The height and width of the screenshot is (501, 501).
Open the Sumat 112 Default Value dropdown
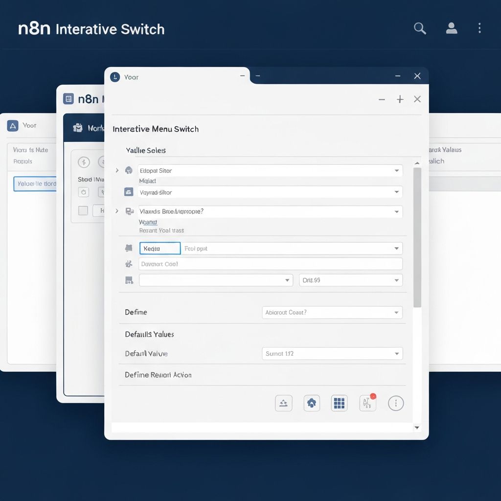click(x=332, y=353)
